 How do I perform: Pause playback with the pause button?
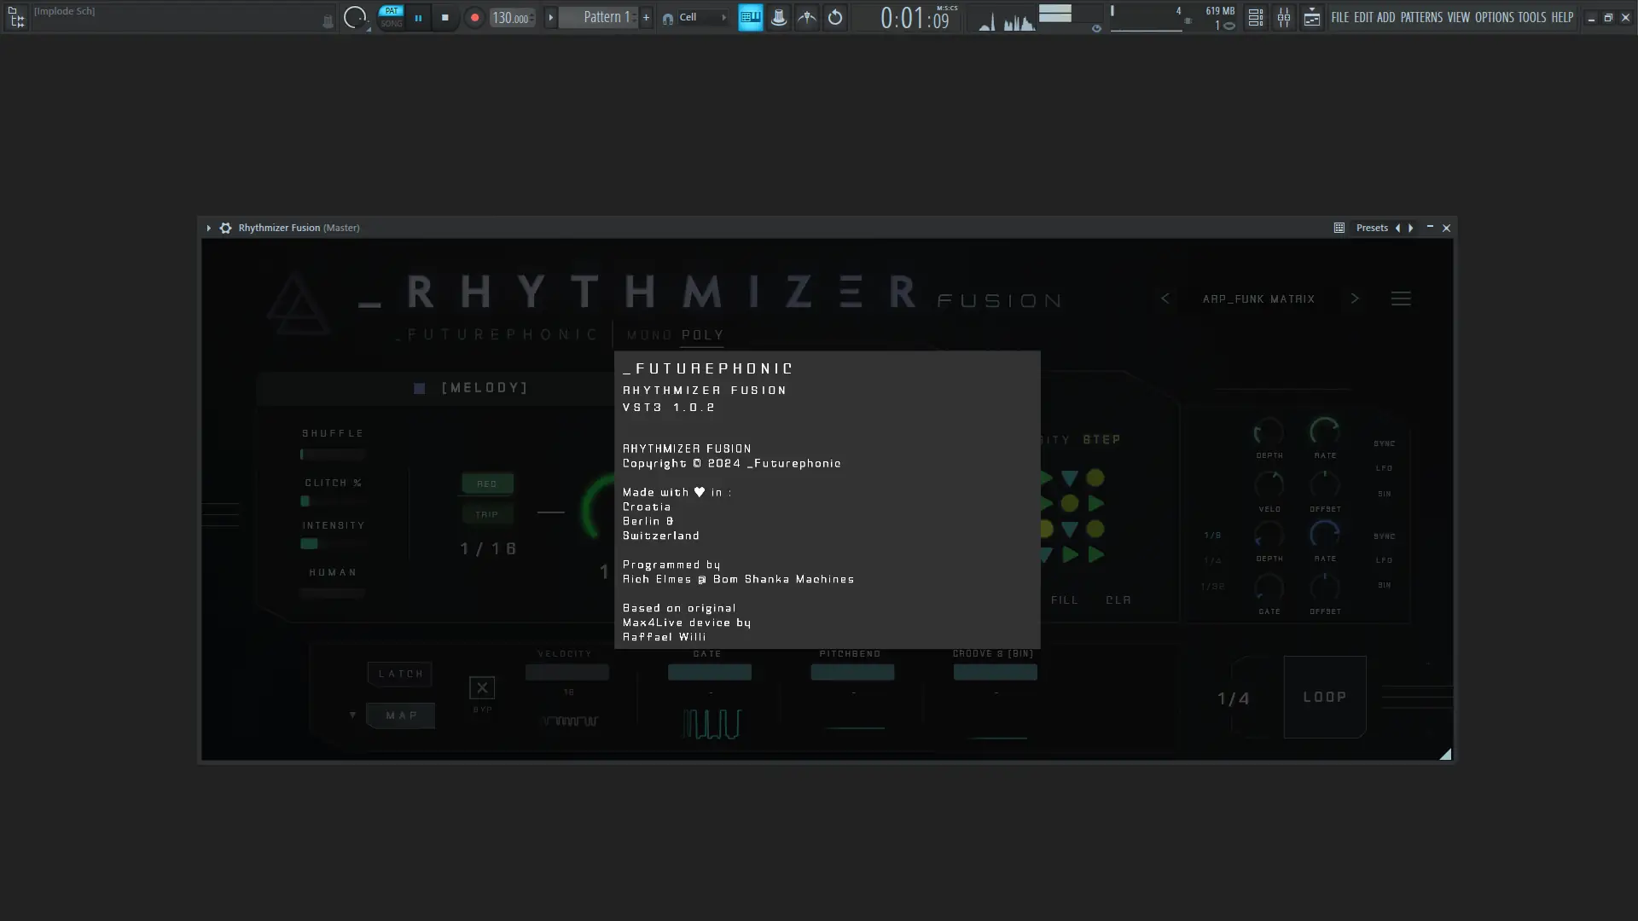(x=418, y=18)
